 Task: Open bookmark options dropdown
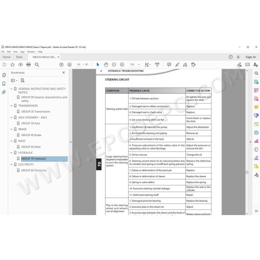pos(14,81)
